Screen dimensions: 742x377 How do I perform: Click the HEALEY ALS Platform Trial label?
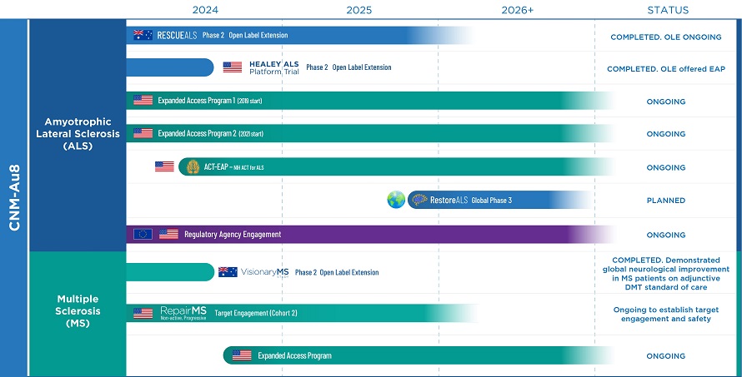(x=273, y=67)
